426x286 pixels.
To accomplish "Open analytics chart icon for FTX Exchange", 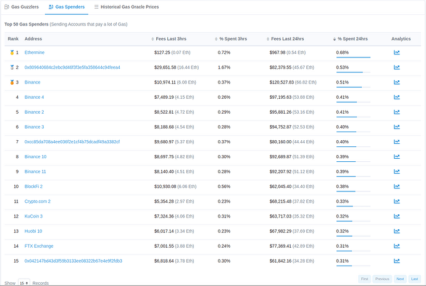I will click(x=396, y=246).
